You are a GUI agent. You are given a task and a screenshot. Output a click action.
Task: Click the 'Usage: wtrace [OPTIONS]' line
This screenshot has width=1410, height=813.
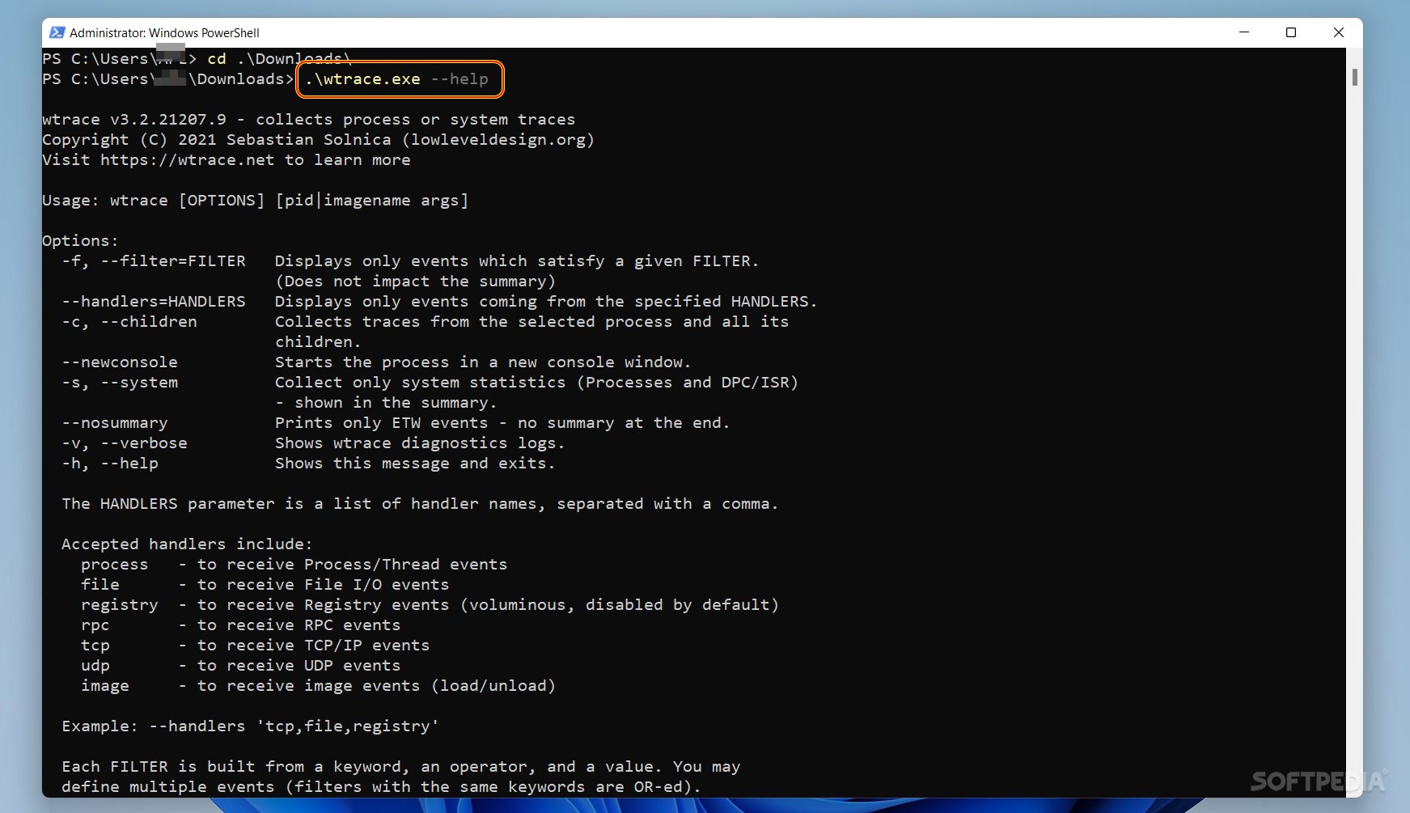(x=256, y=201)
